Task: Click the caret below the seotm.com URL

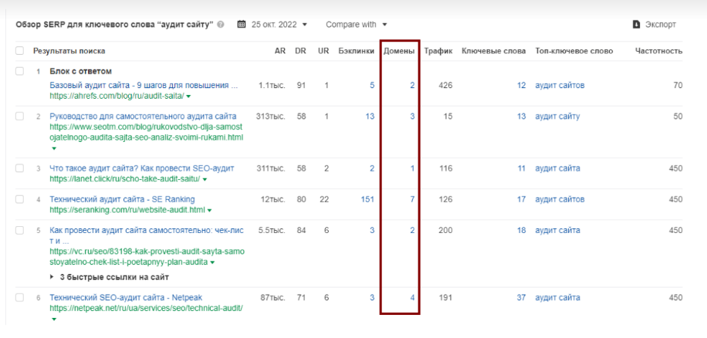Action: 53,148
